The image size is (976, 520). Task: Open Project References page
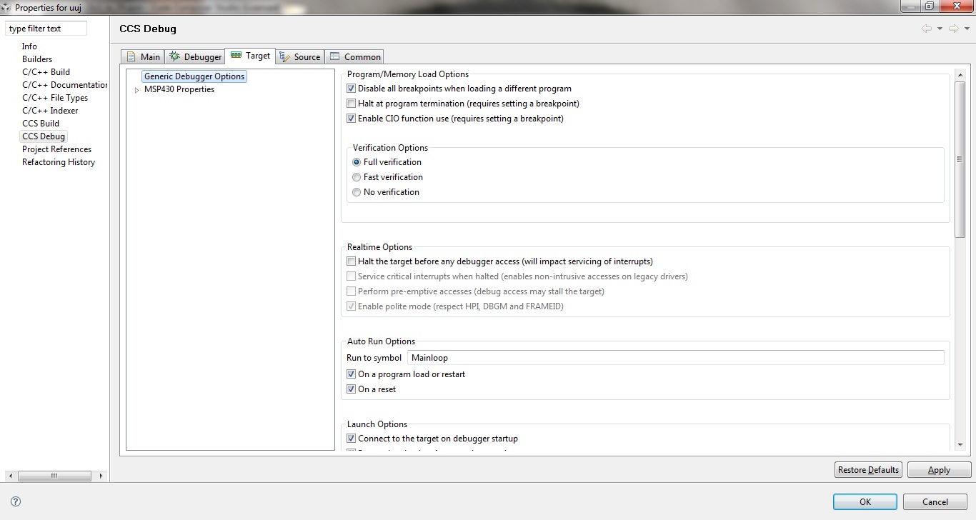(x=57, y=149)
